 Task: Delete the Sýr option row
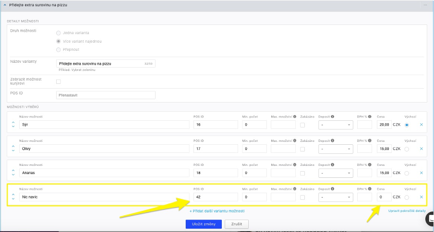point(421,125)
